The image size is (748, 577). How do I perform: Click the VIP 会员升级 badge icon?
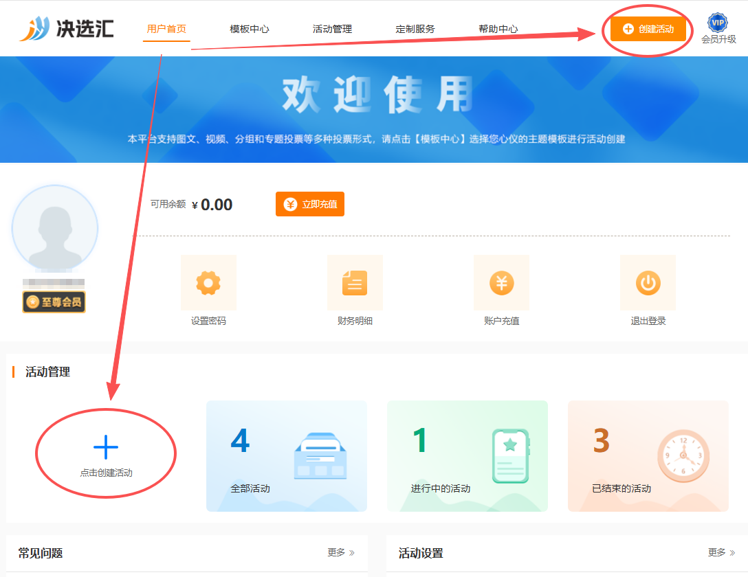tap(718, 23)
